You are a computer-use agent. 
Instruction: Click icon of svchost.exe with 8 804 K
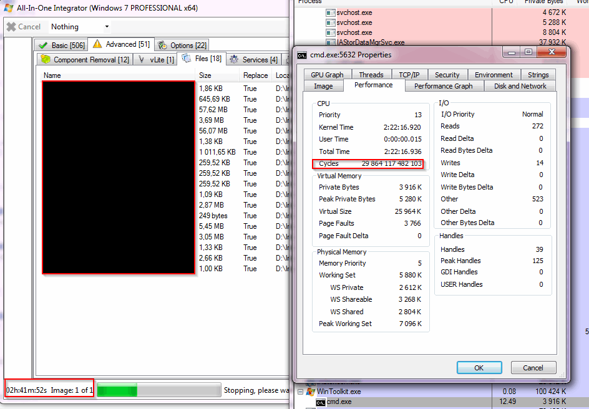tap(331, 32)
